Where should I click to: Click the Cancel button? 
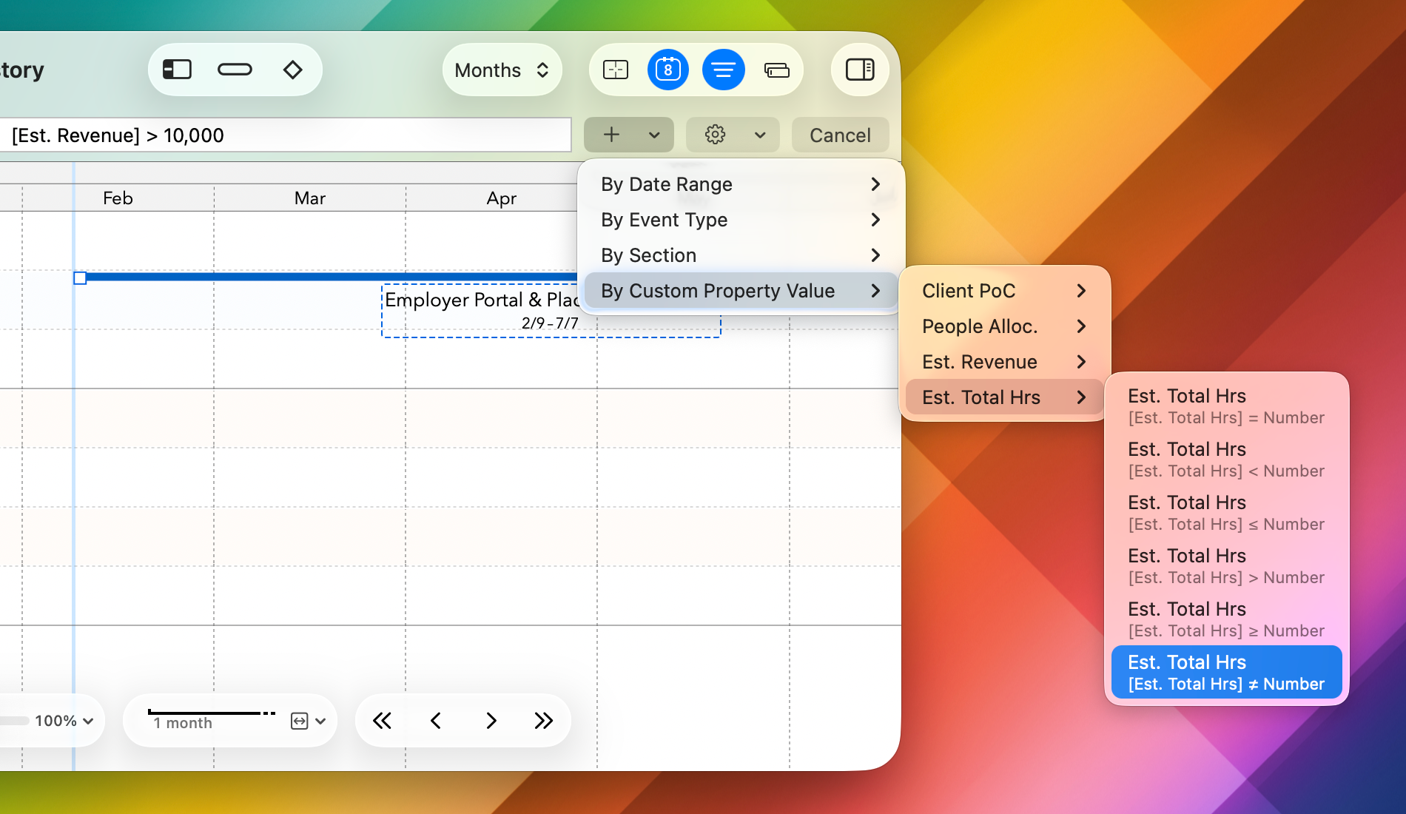(x=840, y=135)
